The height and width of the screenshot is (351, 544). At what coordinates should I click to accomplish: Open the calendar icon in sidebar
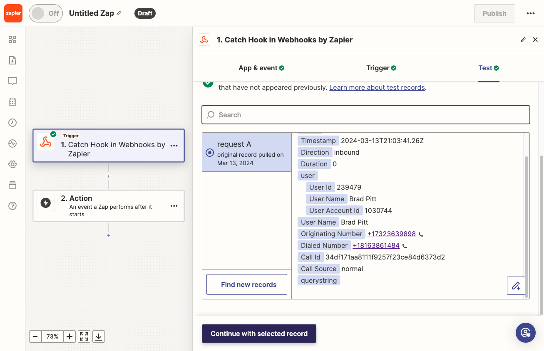coord(12,101)
